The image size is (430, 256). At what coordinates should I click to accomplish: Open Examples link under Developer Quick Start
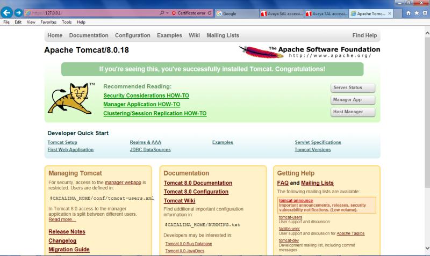(x=223, y=142)
